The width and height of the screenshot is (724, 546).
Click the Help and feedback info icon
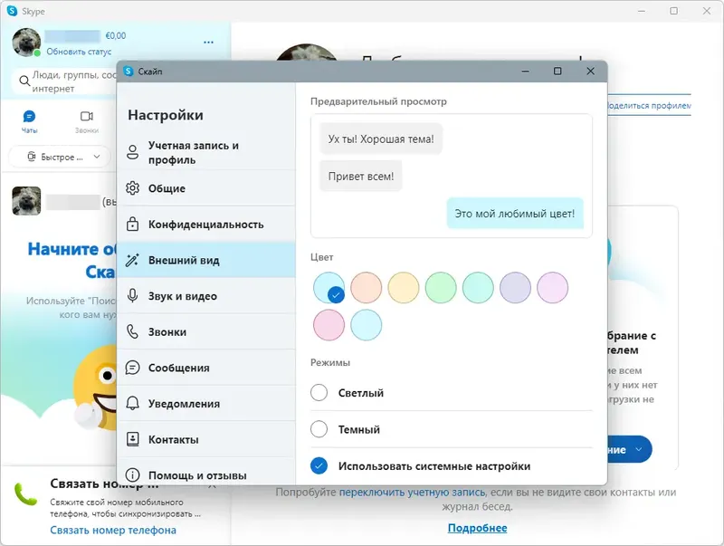pos(132,474)
